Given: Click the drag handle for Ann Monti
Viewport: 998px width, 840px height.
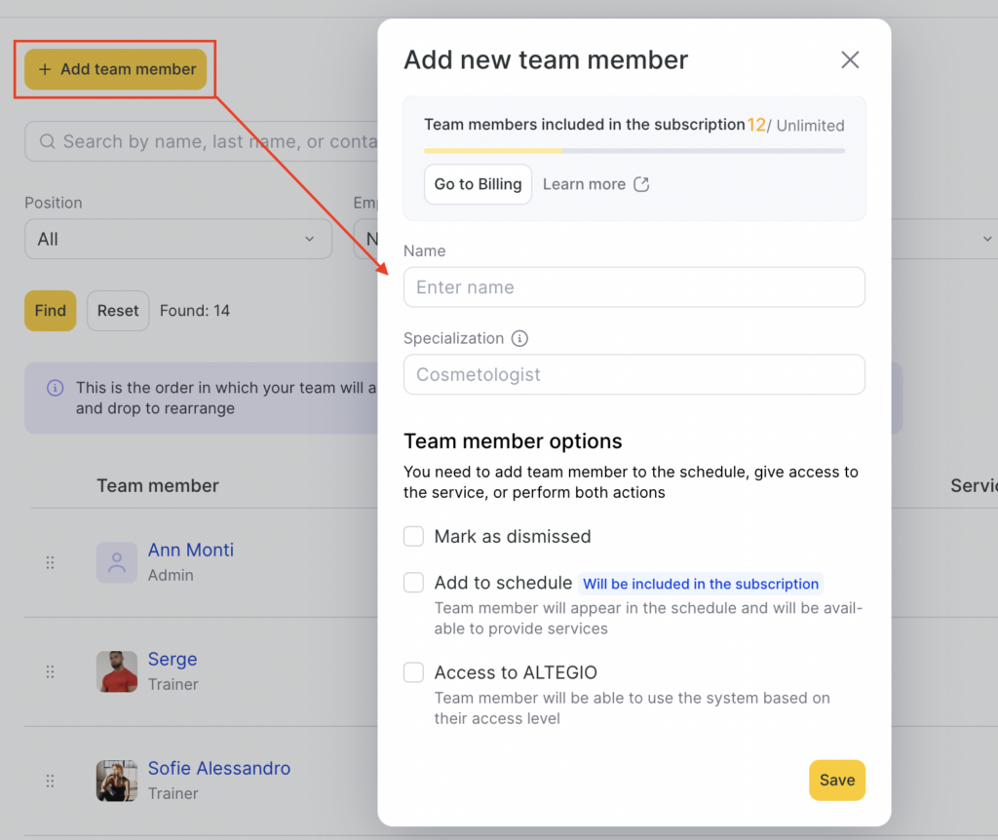Looking at the screenshot, I should pyautogui.click(x=51, y=562).
